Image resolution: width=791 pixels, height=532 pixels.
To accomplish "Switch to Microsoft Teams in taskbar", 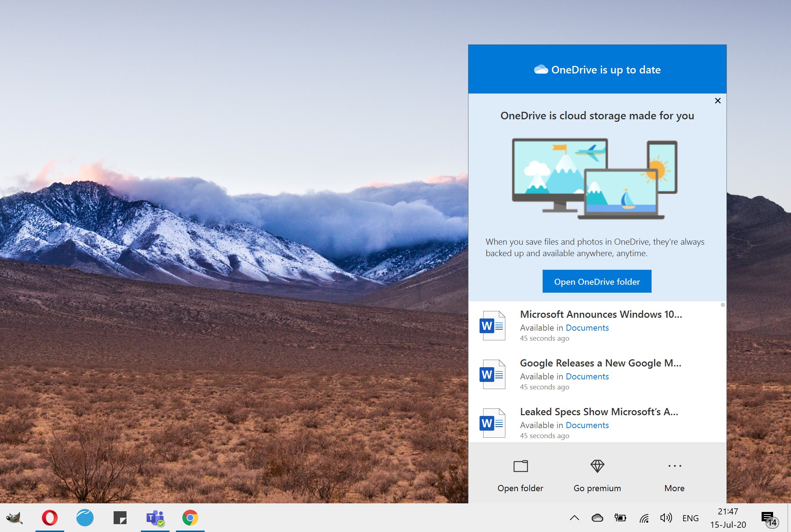I will [x=155, y=518].
